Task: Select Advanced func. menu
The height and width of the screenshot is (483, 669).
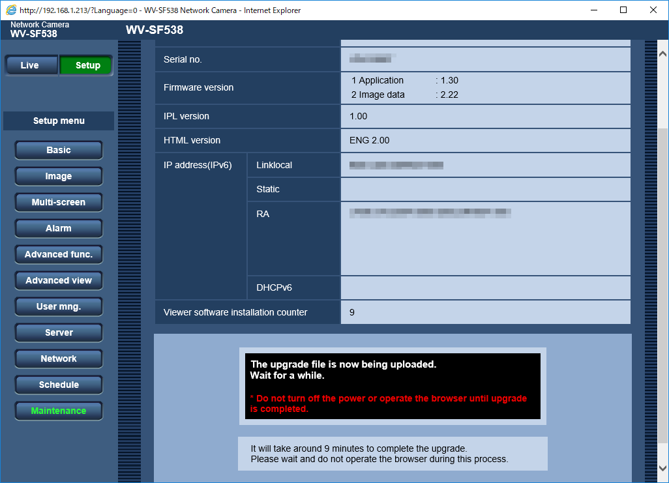Action: click(x=59, y=254)
